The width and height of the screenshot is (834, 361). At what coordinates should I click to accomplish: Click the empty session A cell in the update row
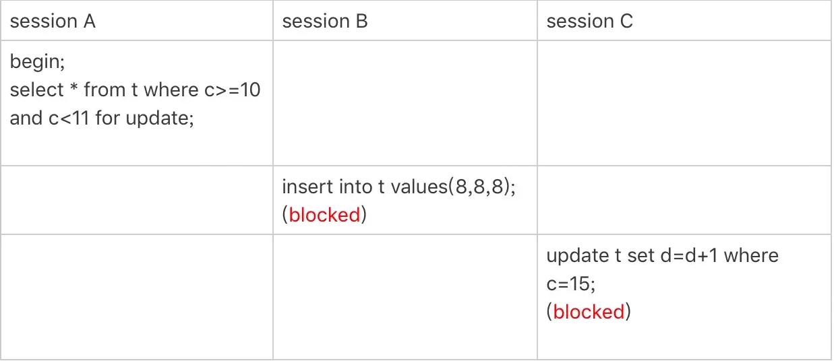[137, 296]
